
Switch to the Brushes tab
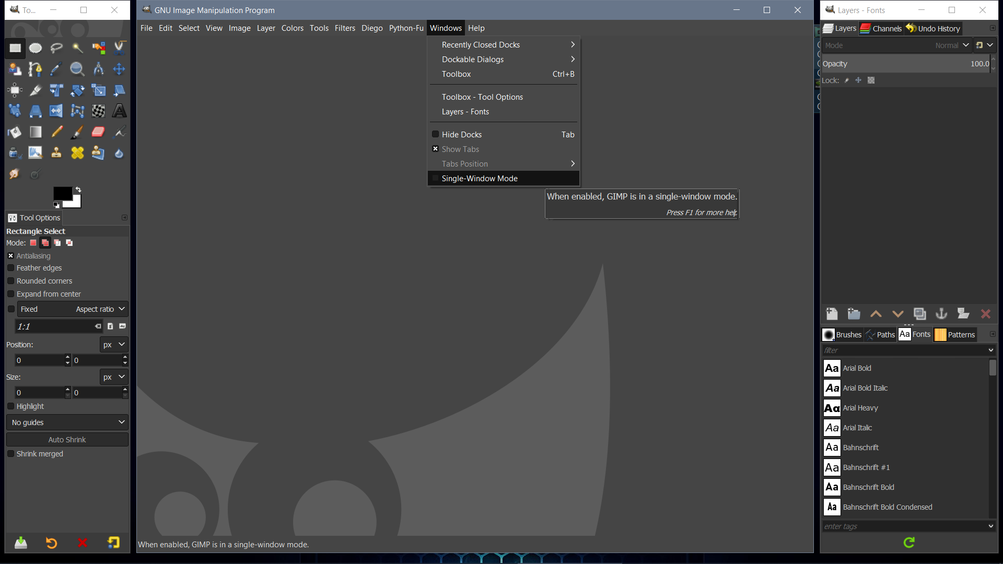[842, 335]
